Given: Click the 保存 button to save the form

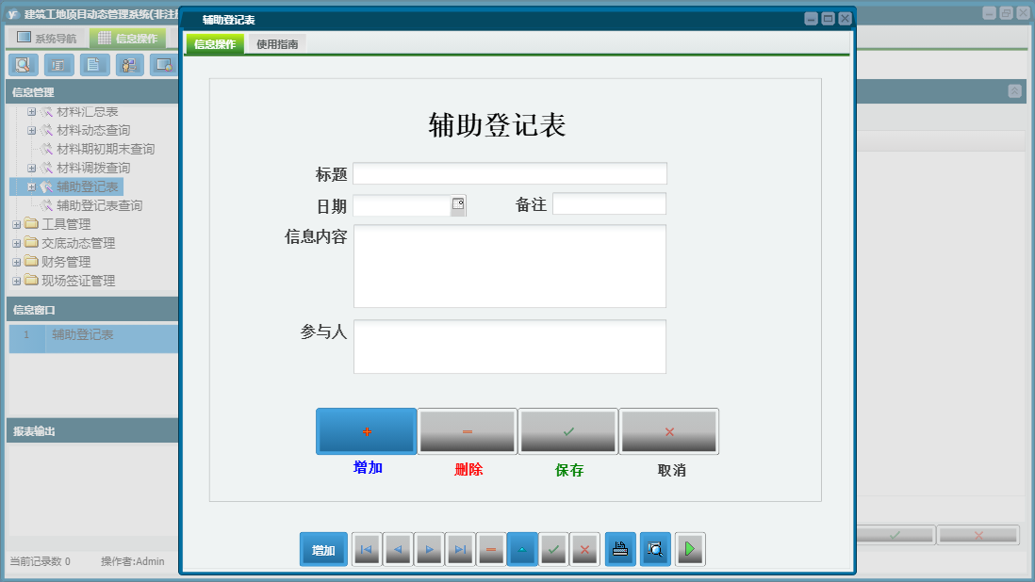Looking at the screenshot, I should [567, 430].
